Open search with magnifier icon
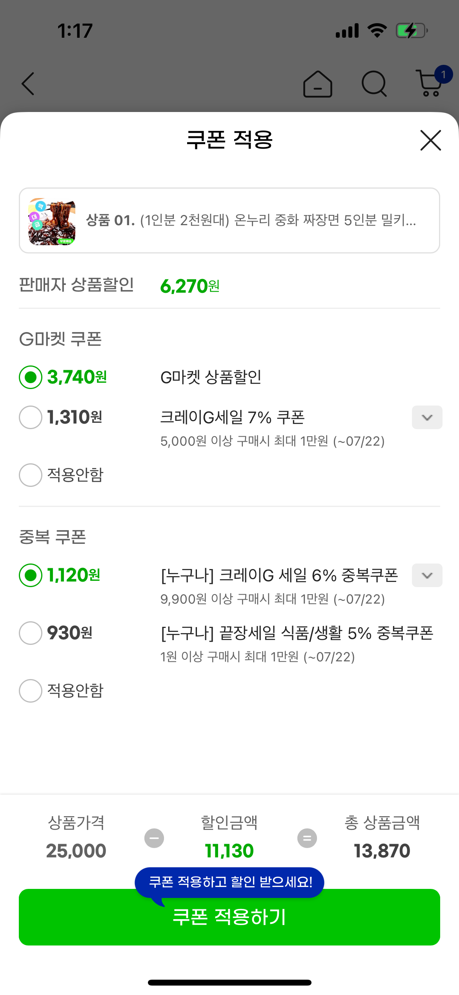Screen dimensions: 459x995 tap(374, 84)
